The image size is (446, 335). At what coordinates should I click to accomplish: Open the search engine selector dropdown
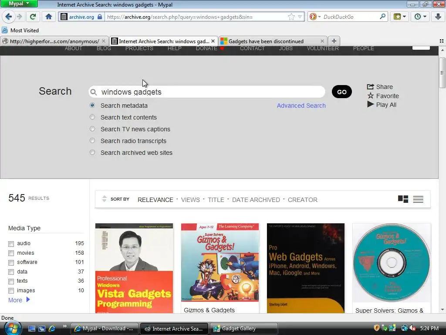click(315, 17)
